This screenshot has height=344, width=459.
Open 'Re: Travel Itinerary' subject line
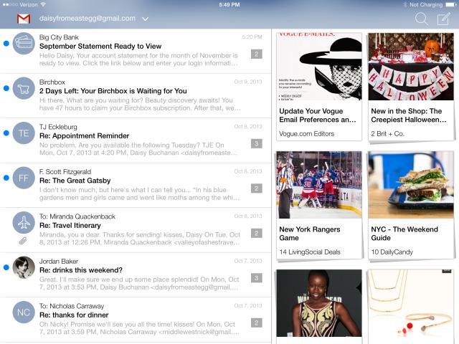[x=70, y=226]
